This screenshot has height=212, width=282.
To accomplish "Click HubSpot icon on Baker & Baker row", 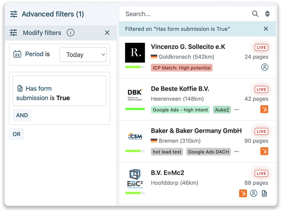I will point(264,151).
